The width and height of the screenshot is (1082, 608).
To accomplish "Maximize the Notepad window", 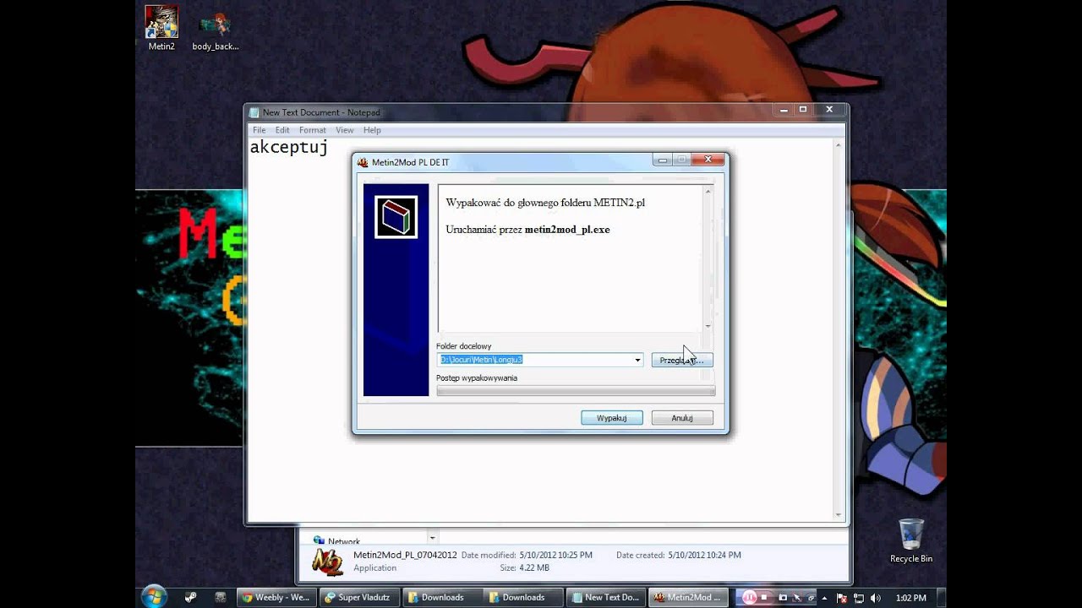I will pos(803,110).
